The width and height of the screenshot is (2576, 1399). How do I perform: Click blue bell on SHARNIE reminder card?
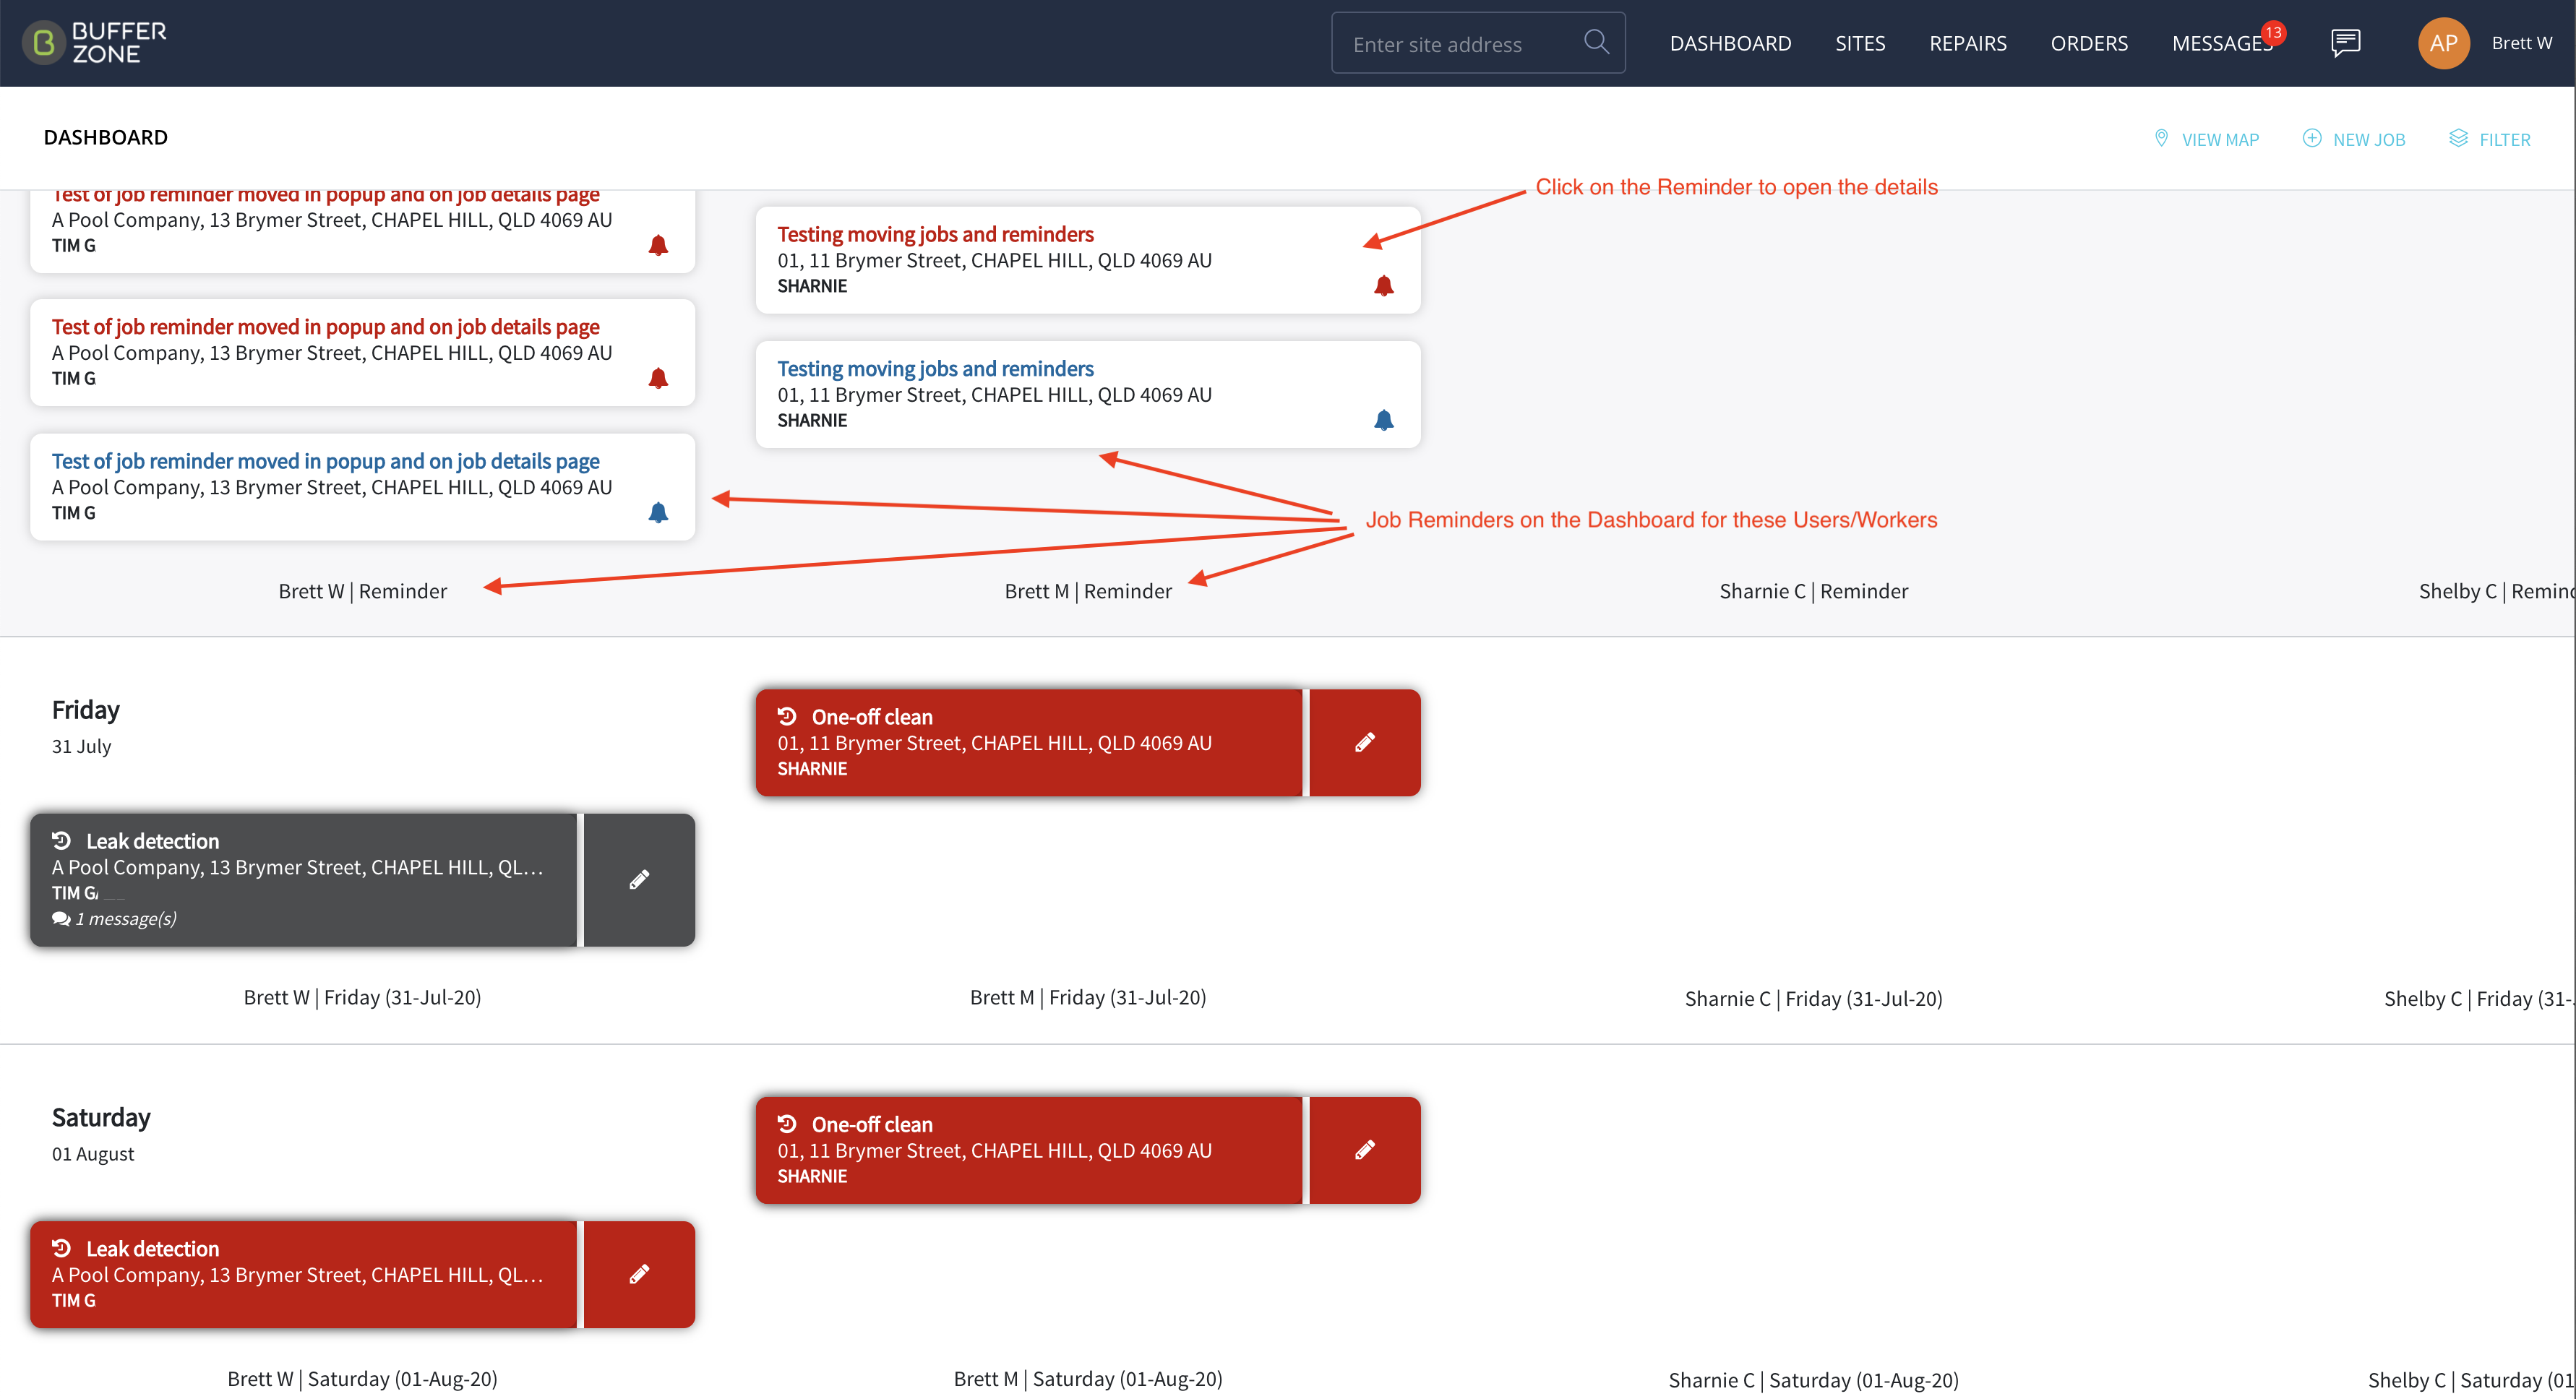point(1383,420)
